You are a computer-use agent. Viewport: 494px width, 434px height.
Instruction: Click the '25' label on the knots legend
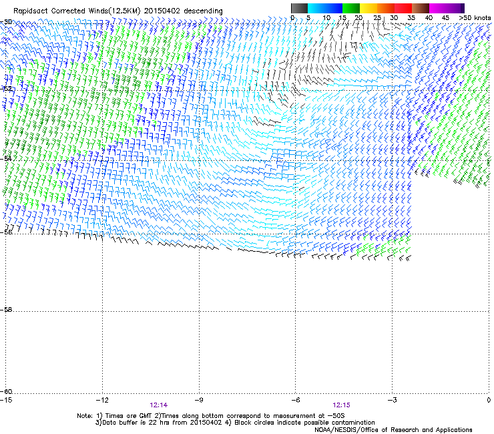[x=377, y=17]
